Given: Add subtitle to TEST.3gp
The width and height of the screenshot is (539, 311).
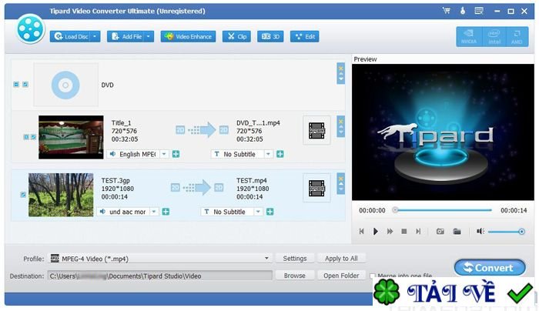Looking at the screenshot, I should (x=269, y=212).
